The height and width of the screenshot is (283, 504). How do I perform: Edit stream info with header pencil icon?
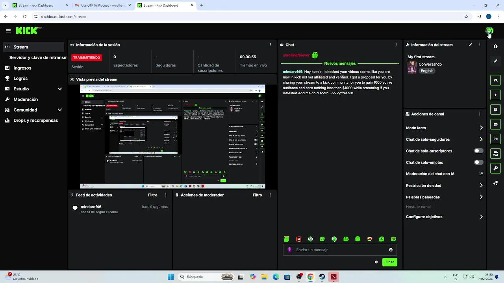(x=470, y=45)
